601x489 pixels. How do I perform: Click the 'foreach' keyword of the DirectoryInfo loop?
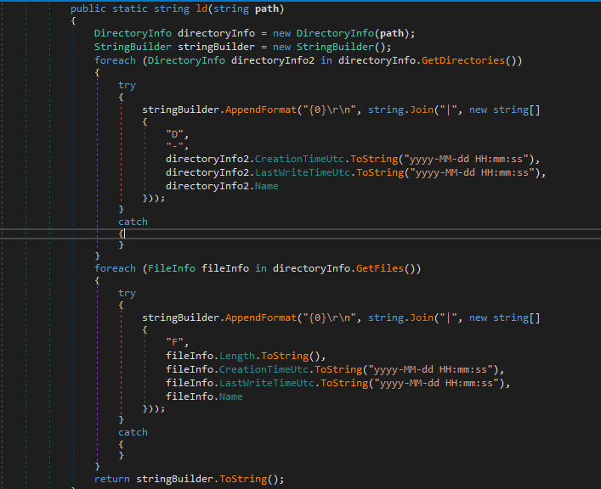click(115, 60)
